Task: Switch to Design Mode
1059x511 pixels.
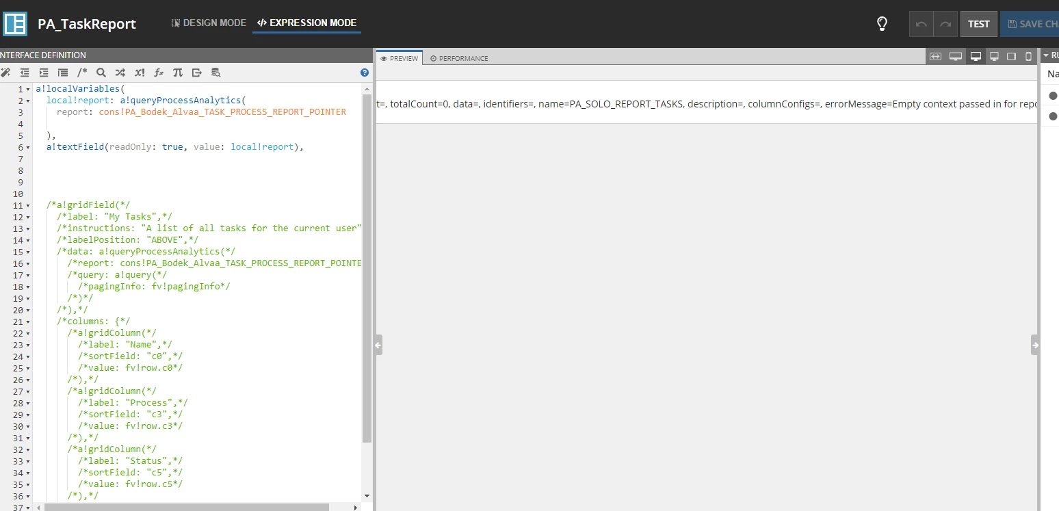Action: (x=209, y=23)
